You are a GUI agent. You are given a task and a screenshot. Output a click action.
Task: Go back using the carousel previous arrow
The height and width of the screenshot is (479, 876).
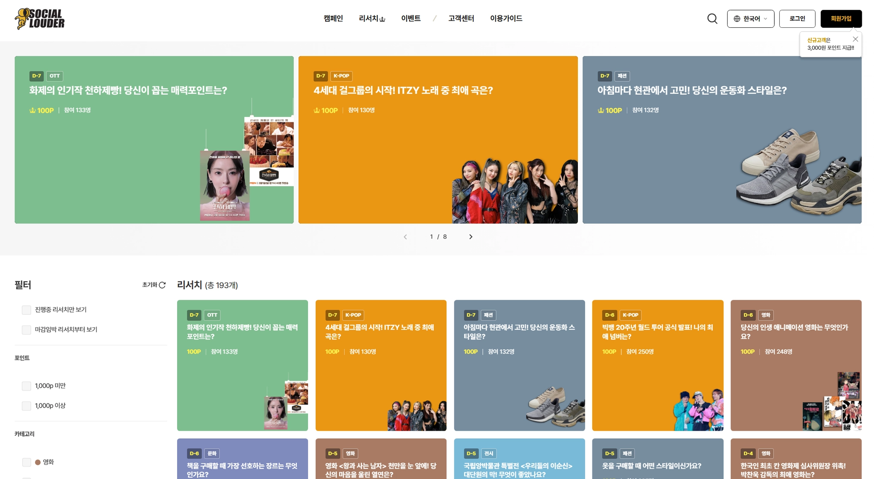pyautogui.click(x=405, y=237)
